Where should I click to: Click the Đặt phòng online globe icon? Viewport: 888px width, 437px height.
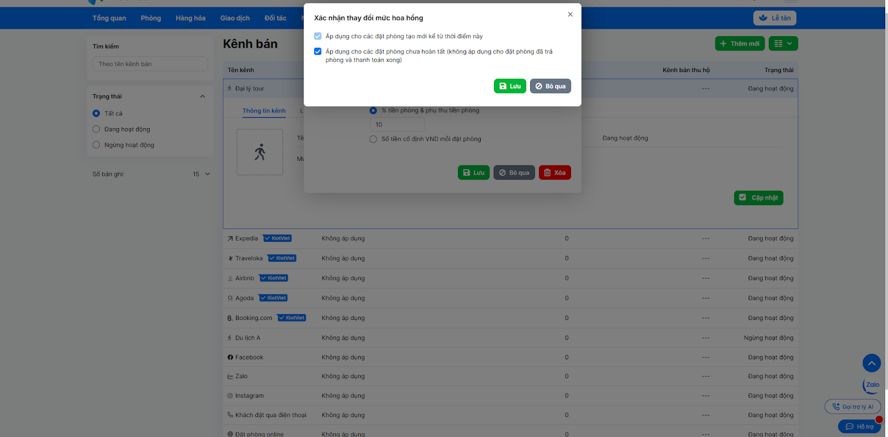[x=230, y=434]
